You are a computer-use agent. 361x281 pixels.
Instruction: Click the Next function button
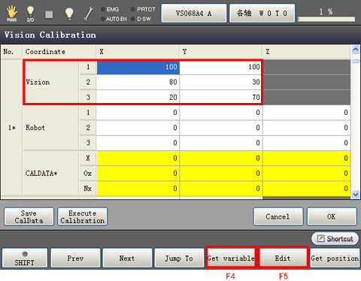click(127, 258)
